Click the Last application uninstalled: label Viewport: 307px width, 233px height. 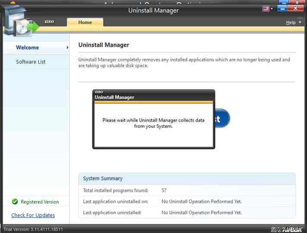[x=112, y=212]
